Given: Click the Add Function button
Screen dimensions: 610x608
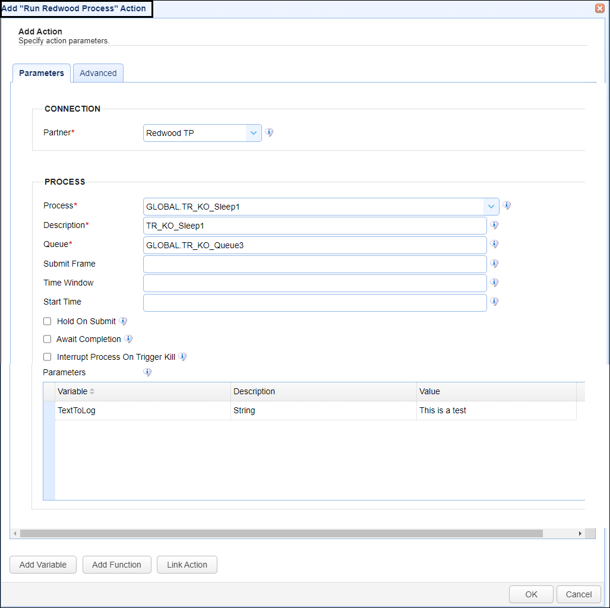Looking at the screenshot, I should [116, 565].
